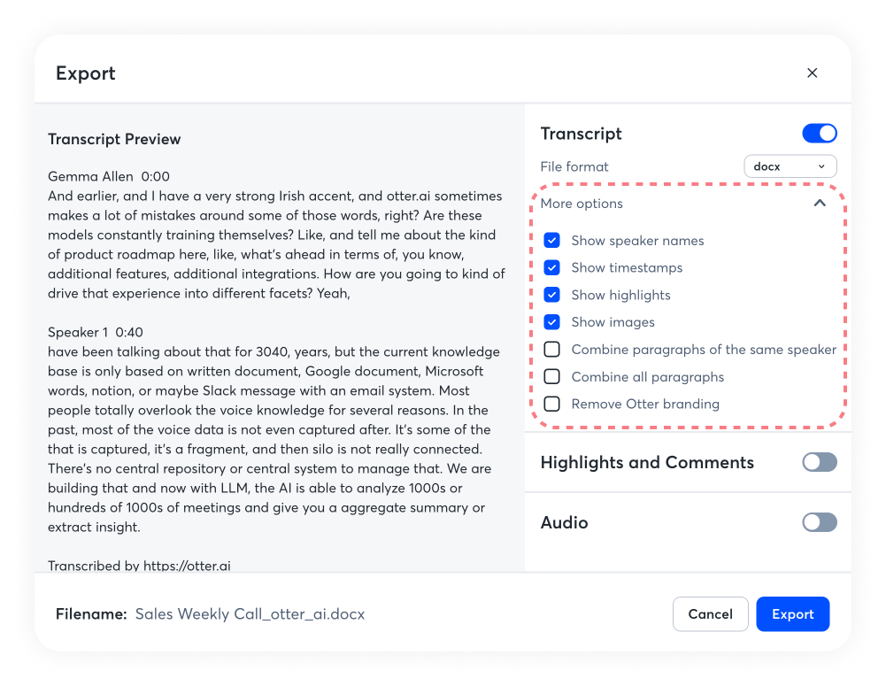886x686 pixels.
Task: Select the Gemma Allen speaker line
Action: coord(108,177)
